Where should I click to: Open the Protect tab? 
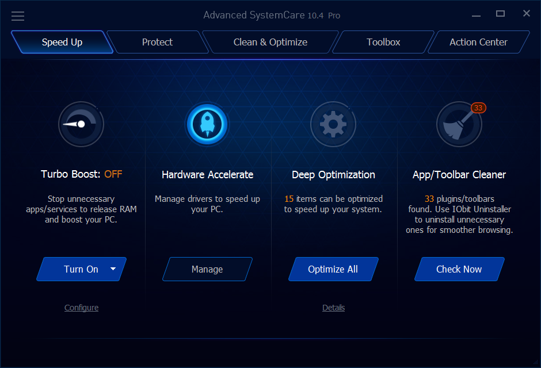pyautogui.click(x=157, y=42)
